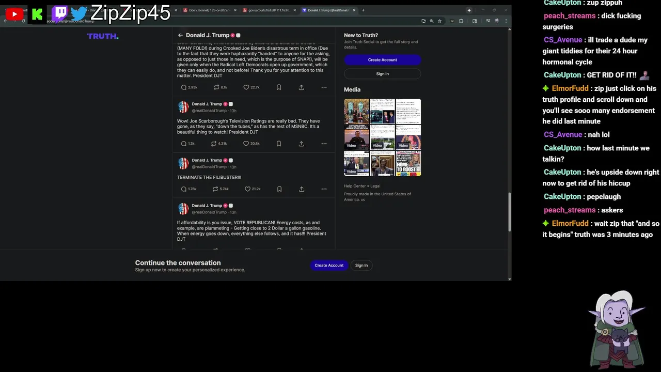Share the Joe Scarborough post

click(302, 144)
